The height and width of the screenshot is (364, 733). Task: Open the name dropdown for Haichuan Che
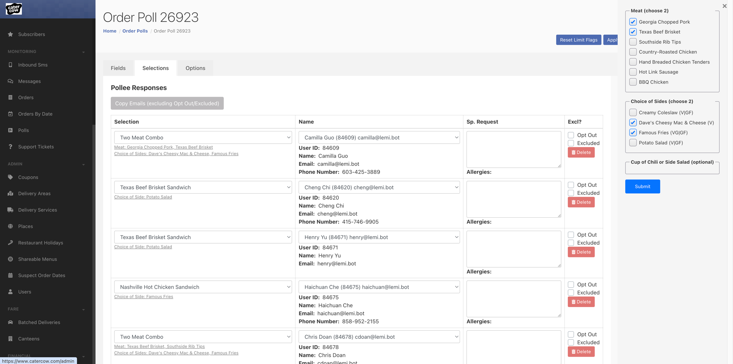coord(379,287)
